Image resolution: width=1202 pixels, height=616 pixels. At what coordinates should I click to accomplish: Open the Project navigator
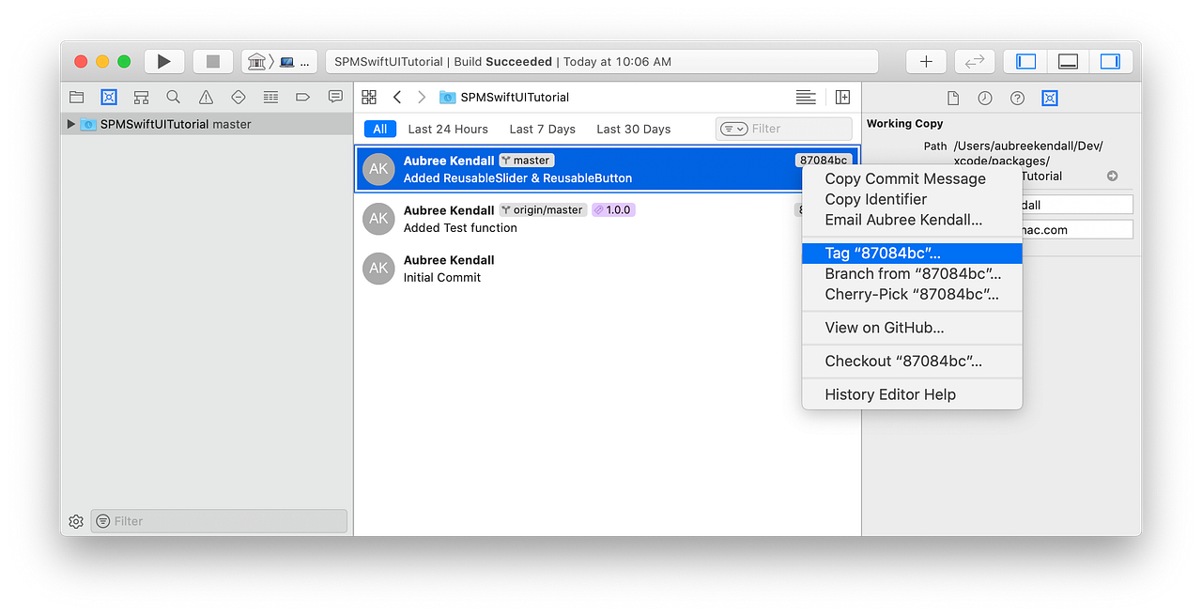pos(76,97)
